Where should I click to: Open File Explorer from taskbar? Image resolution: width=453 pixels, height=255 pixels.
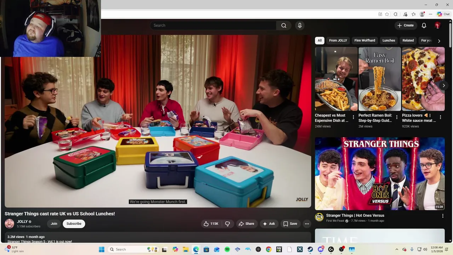(x=185, y=249)
